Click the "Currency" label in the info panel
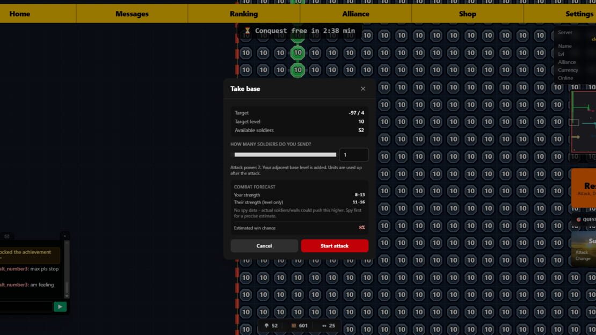 click(568, 70)
